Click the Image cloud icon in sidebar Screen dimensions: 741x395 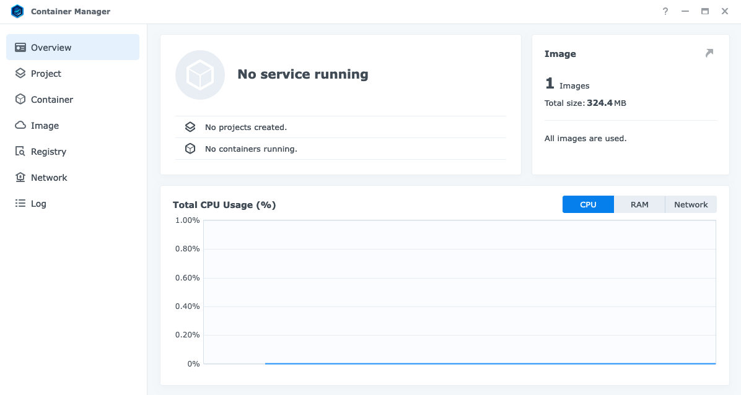[x=20, y=126]
